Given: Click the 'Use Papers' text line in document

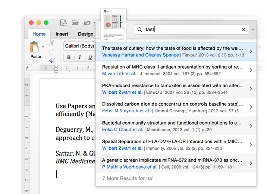Looking at the screenshot, I should (x=75, y=106).
